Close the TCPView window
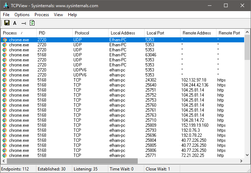Viewport: 251px width, 173px height. click(242, 5)
